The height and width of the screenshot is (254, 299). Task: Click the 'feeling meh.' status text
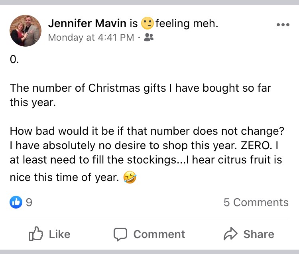187,24
